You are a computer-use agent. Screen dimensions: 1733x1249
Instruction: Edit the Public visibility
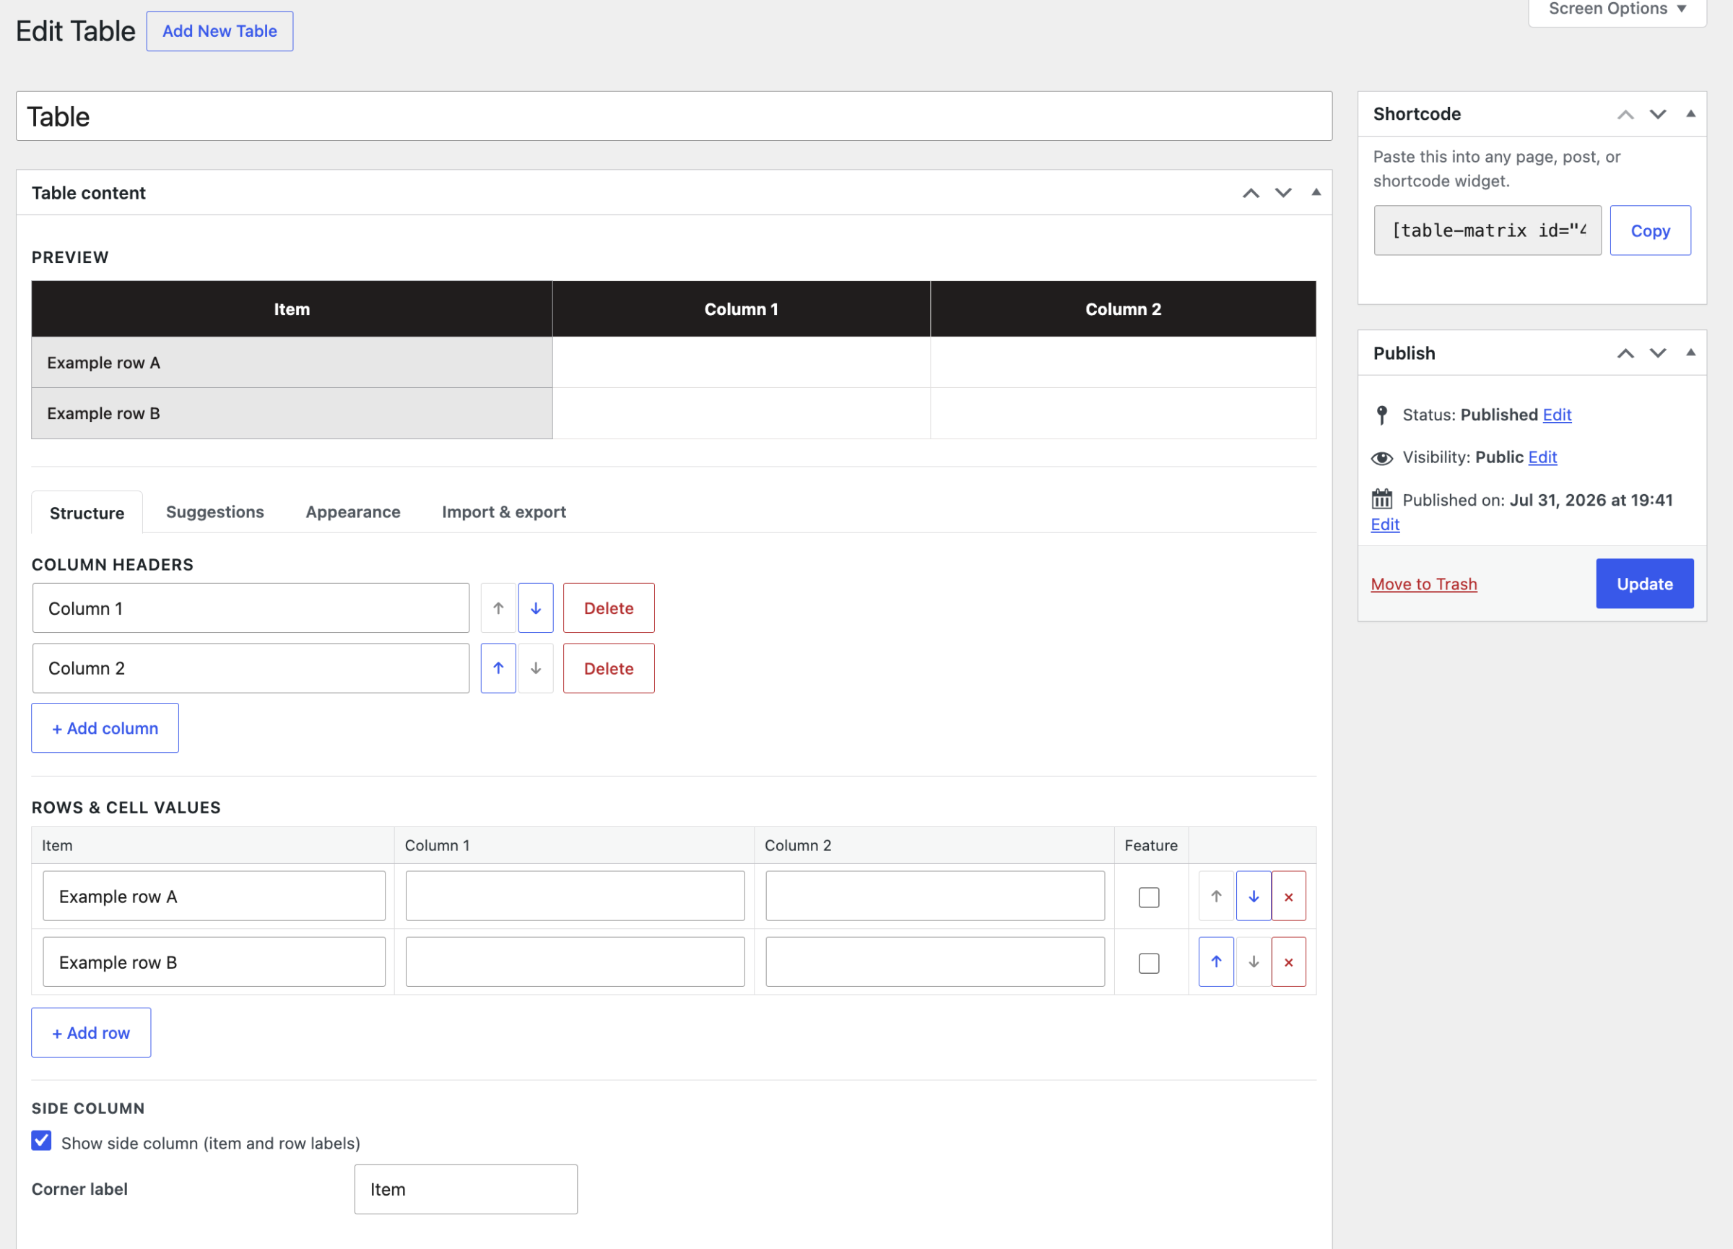(1542, 457)
